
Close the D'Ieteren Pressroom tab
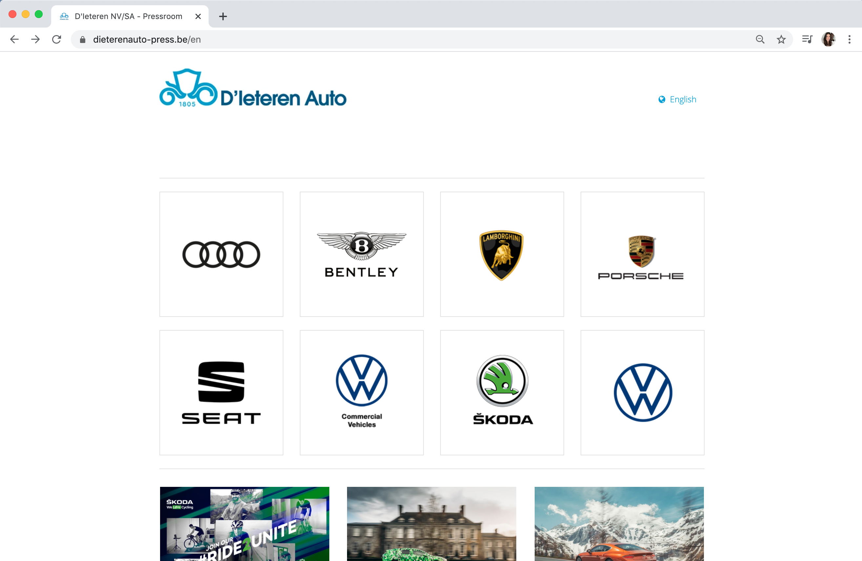point(198,16)
